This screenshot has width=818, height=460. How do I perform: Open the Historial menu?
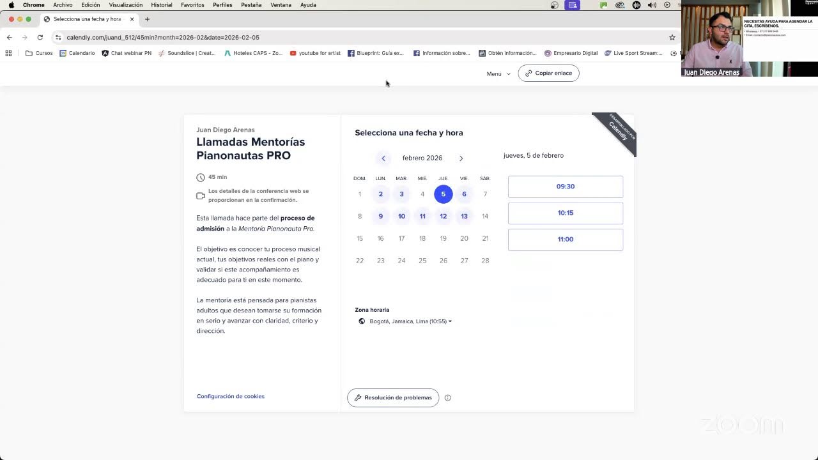point(162,4)
